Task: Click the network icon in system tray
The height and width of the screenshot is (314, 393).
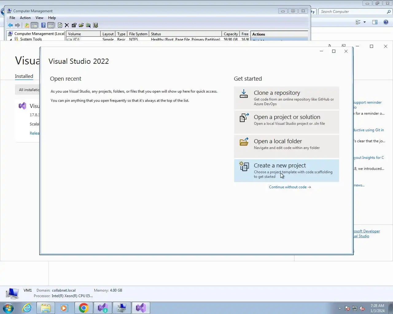Action: (355, 308)
